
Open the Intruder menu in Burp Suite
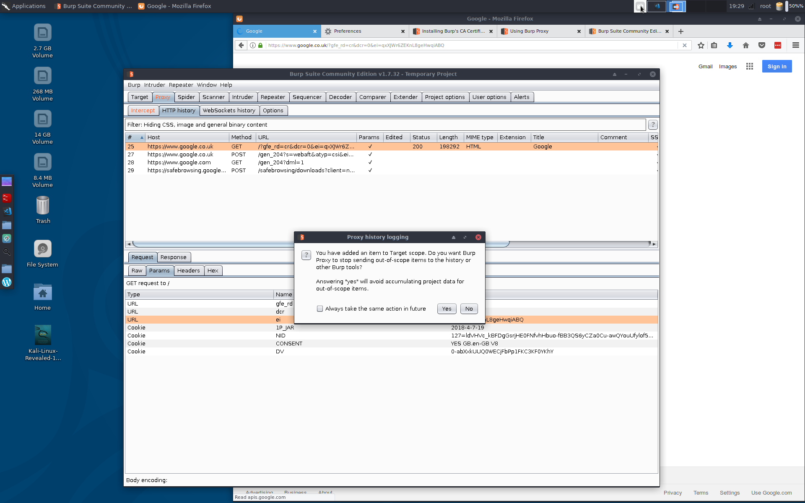click(154, 85)
